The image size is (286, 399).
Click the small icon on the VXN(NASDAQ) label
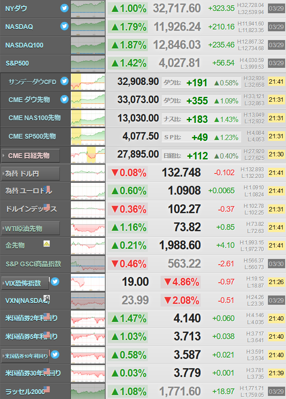pos(47,298)
